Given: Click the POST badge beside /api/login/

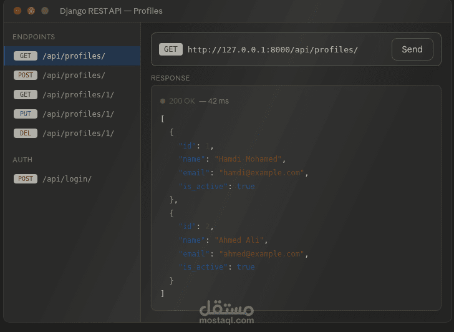Looking at the screenshot, I should point(26,178).
